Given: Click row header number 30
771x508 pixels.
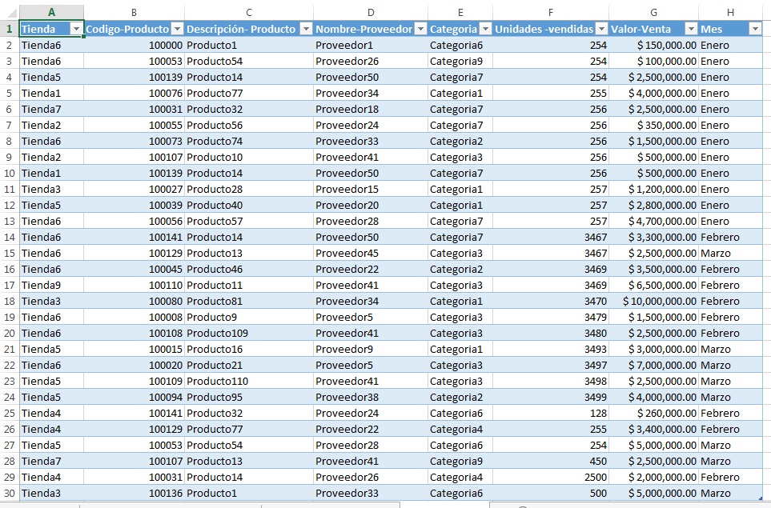Looking at the screenshot, I should 9,493.
